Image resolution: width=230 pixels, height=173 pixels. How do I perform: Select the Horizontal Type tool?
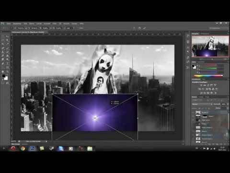click(7, 63)
